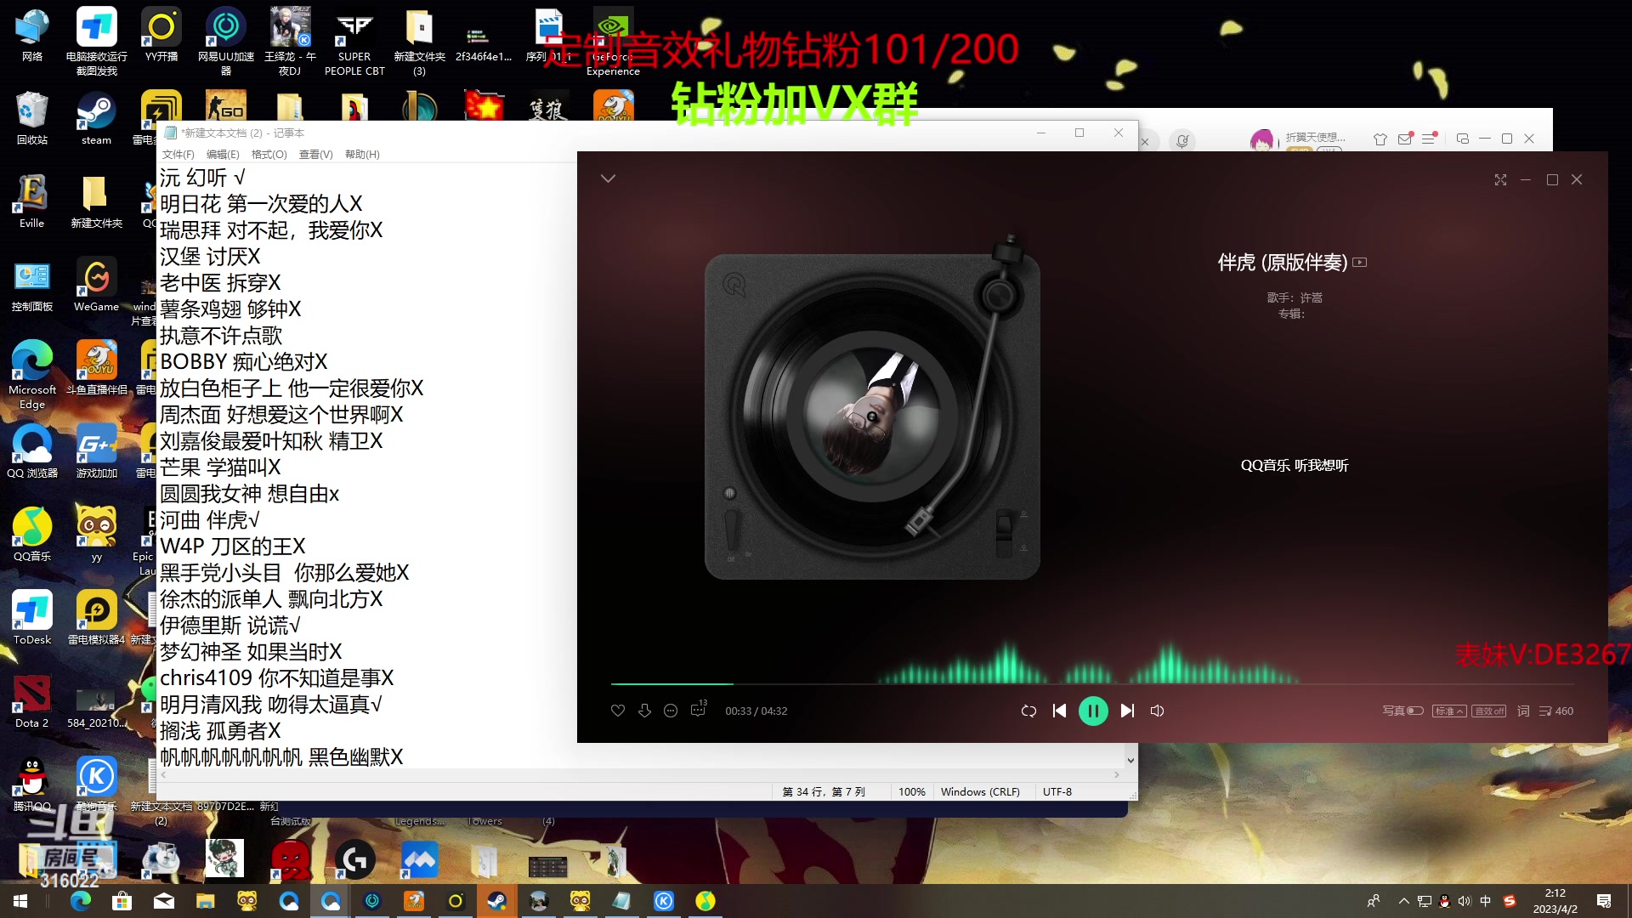Screen dimensions: 1632x918
Task: Open the 编辑(E) menu in Notepad
Action: [223, 154]
